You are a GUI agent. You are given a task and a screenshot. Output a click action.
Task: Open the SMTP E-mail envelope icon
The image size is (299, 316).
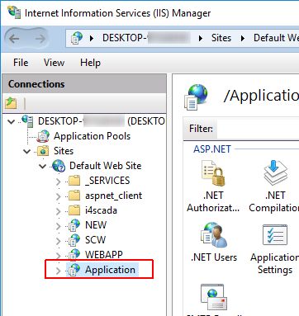(214, 297)
